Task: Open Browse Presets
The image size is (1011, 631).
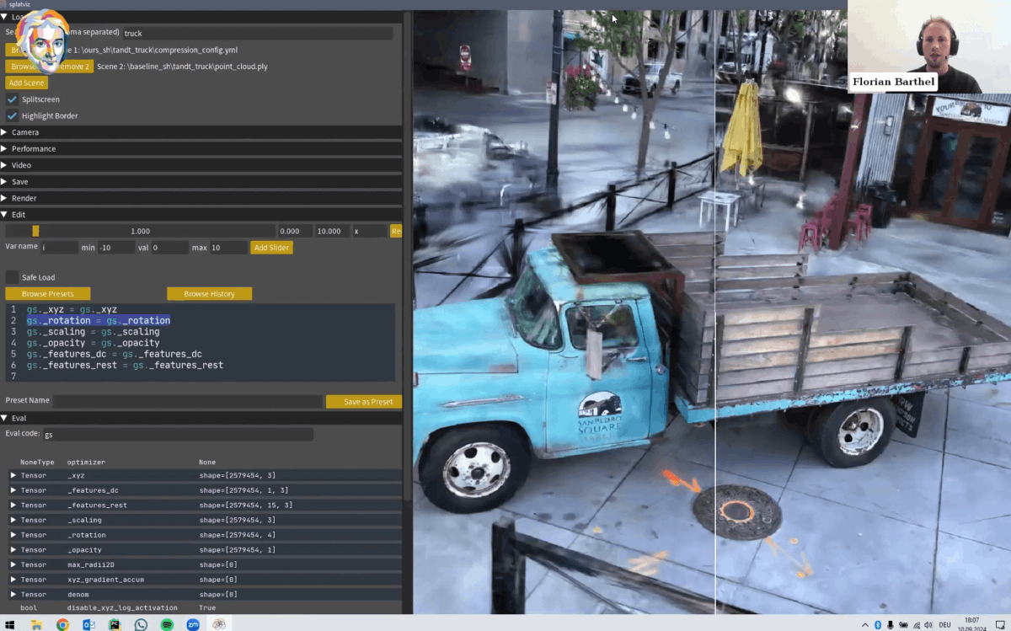Action: pos(48,294)
